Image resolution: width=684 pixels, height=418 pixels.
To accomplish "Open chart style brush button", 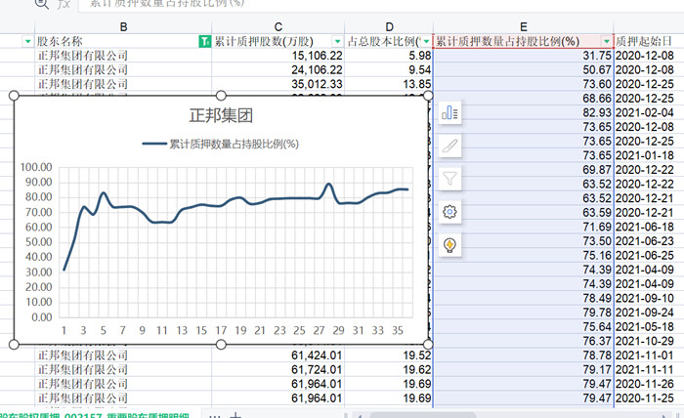I will (449, 146).
